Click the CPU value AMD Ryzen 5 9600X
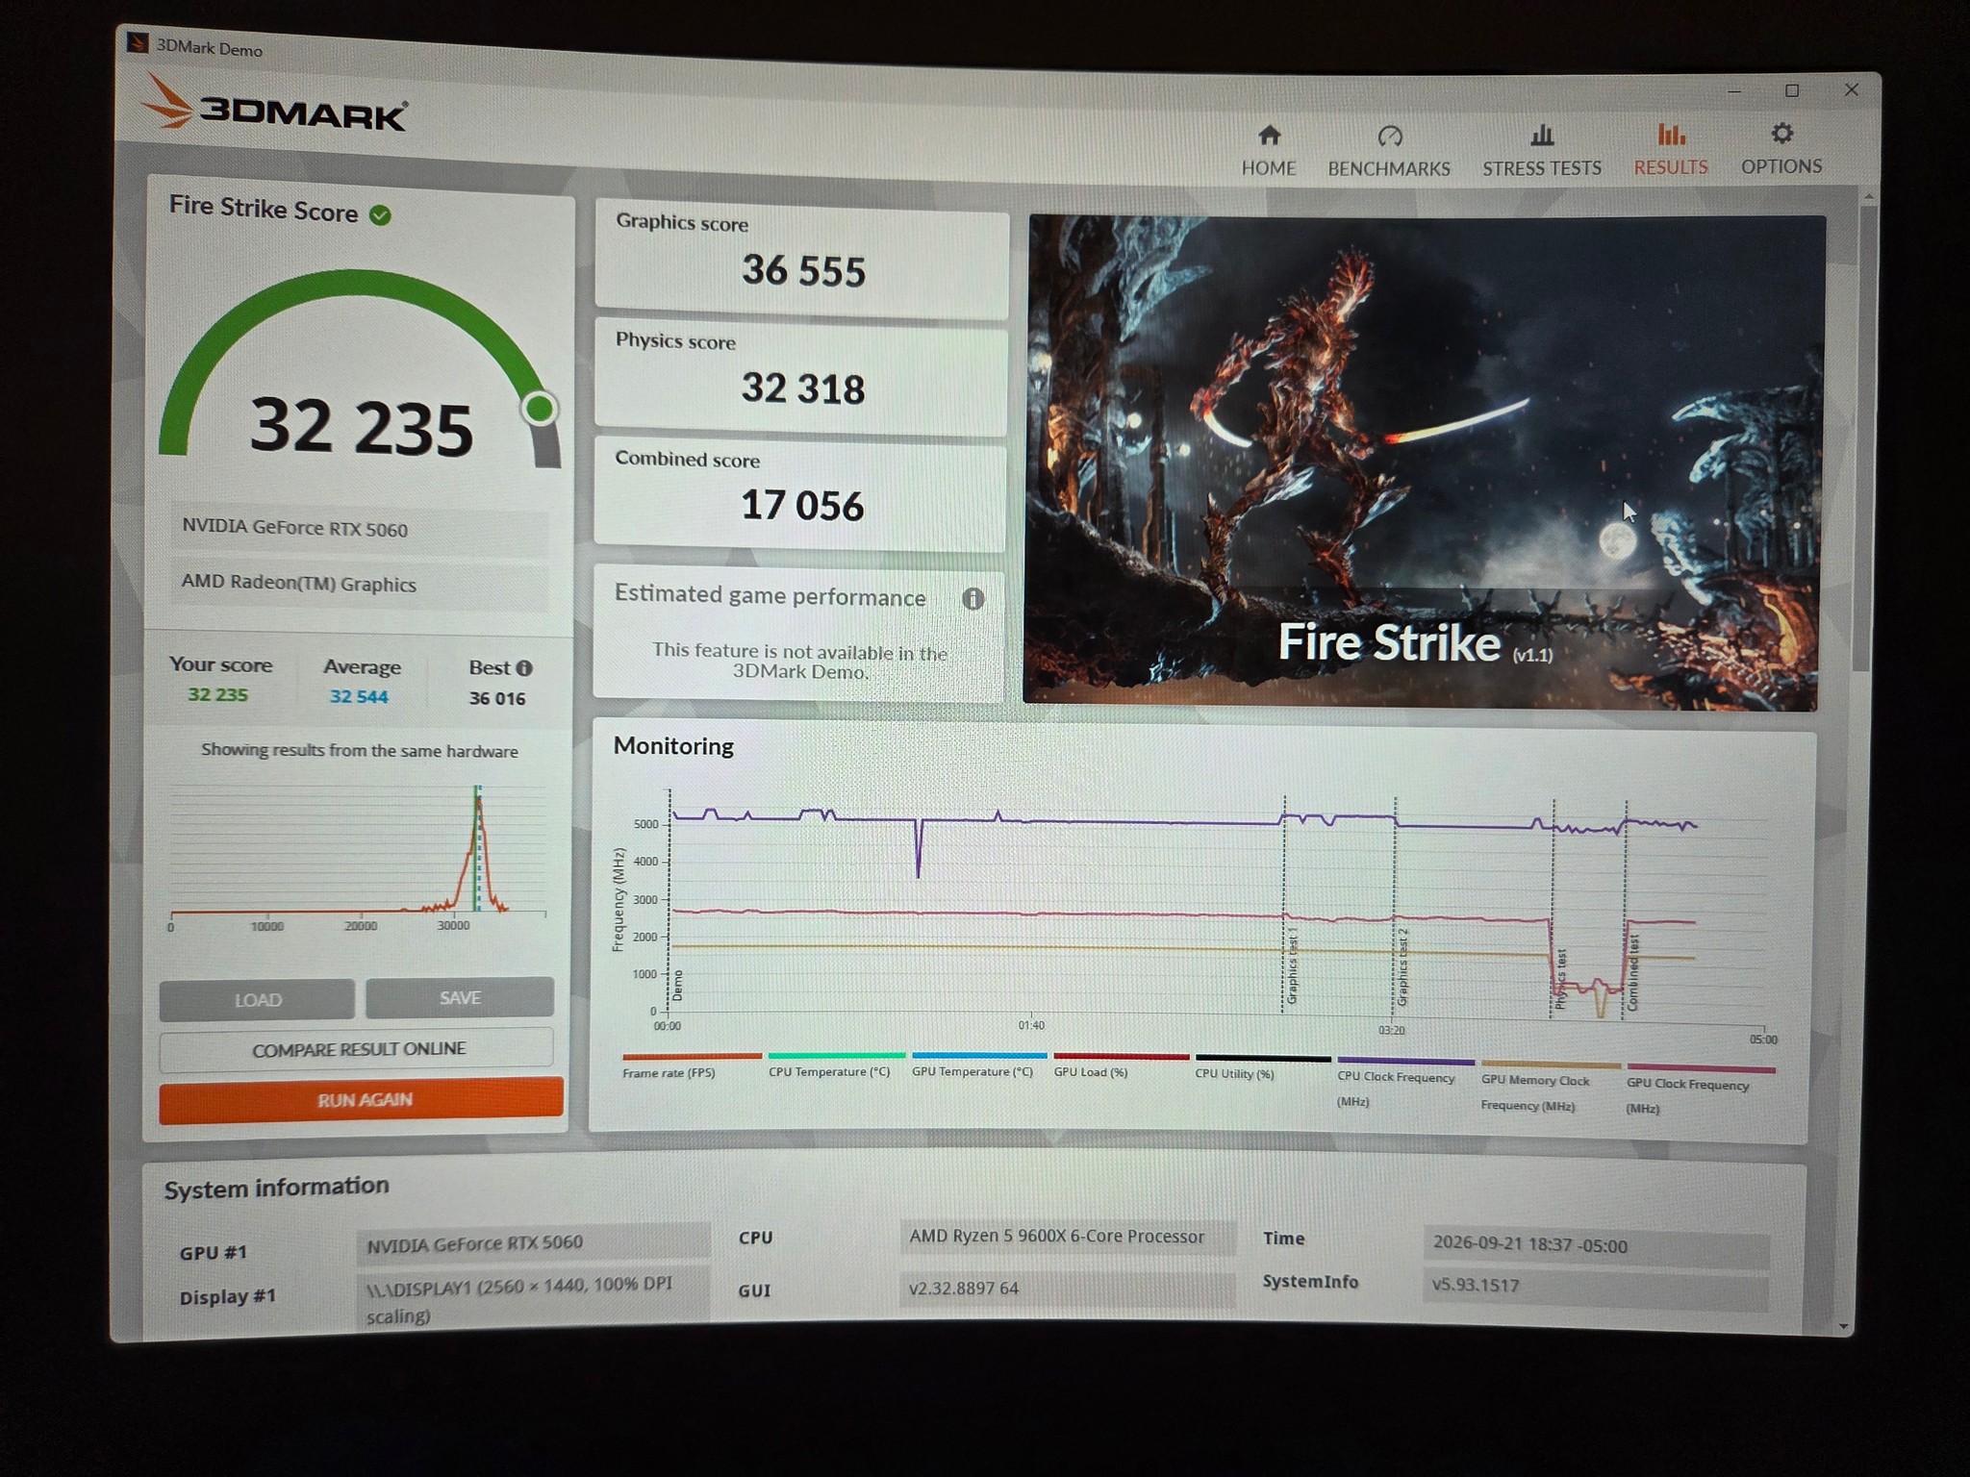This screenshot has height=1477, width=1970. pos(1068,1238)
